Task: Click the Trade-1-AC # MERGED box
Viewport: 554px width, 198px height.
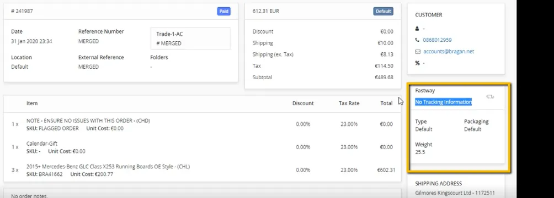Action: point(190,38)
